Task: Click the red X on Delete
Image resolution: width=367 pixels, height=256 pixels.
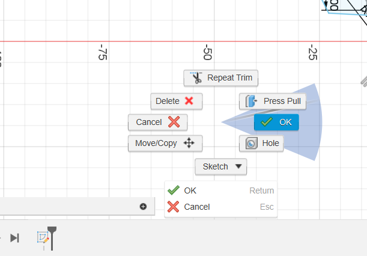Action: pos(189,101)
